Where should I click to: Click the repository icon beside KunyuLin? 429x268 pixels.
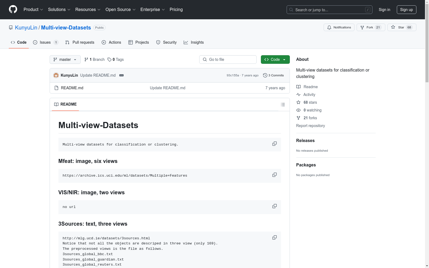pos(11,28)
